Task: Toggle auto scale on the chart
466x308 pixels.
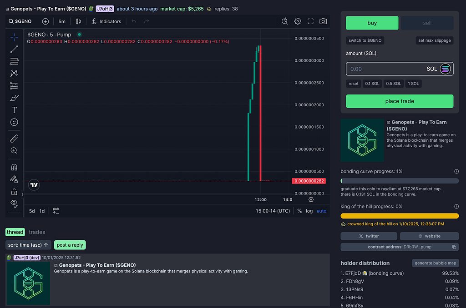Action: 321,211
